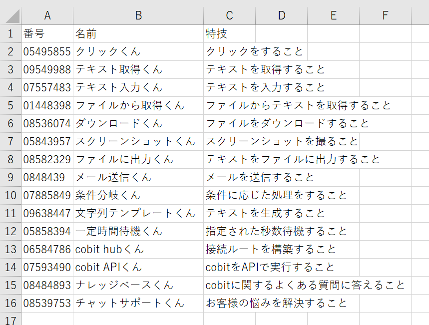The width and height of the screenshot is (429, 325).
Task: Click the 特技 header cell
Action: click(230, 34)
